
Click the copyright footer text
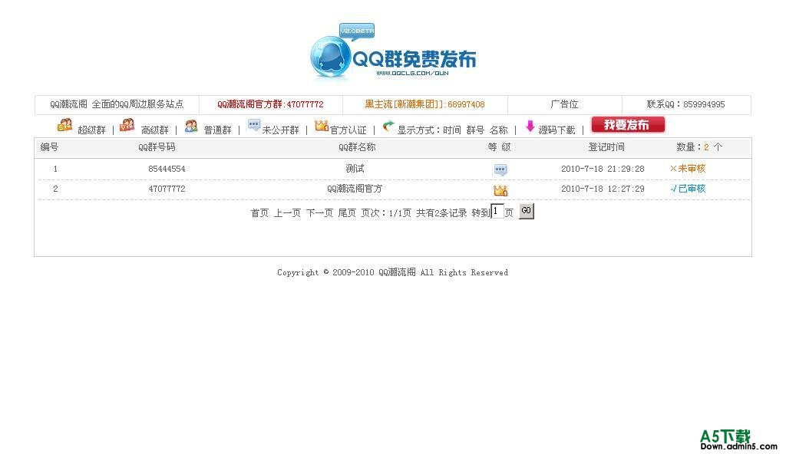click(x=393, y=272)
